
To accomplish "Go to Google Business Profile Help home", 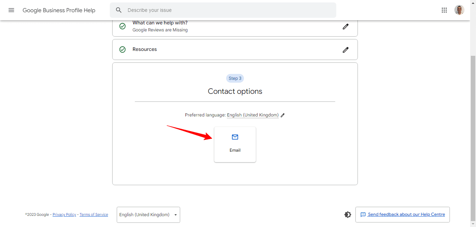I will pyautogui.click(x=59, y=10).
